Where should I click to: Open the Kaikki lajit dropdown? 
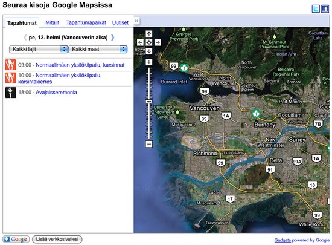click(38, 49)
